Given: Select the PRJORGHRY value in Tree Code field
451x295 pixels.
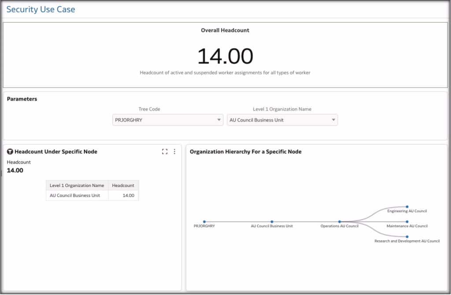Looking at the screenshot, I should [x=128, y=119].
